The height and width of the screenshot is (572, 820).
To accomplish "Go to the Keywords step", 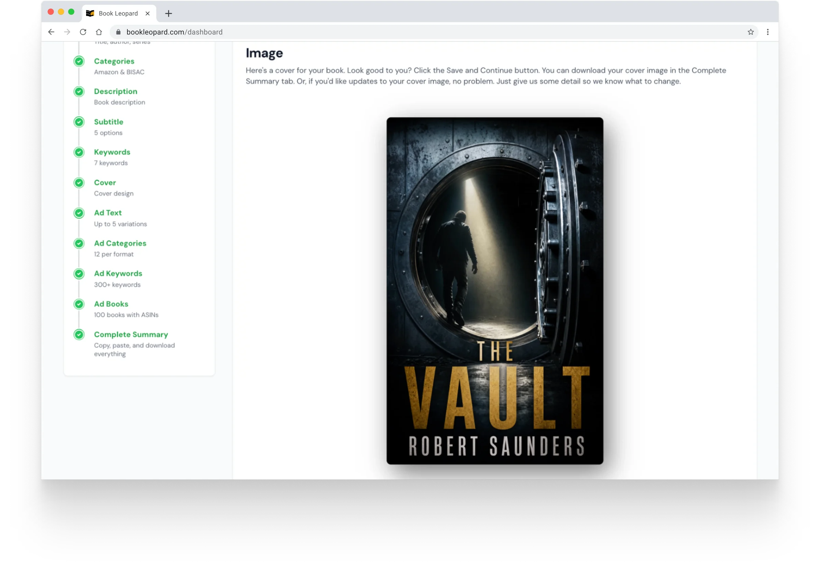I will pos(112,152).
